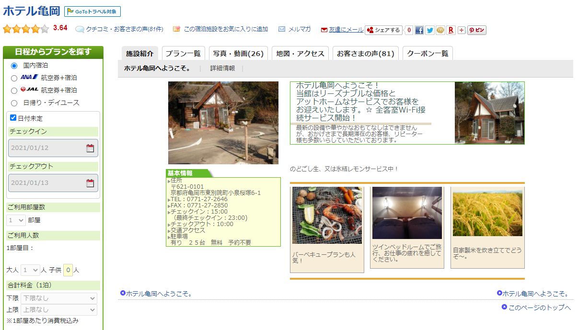Click the ホテル亀岡 title heading

coord(32,11)
